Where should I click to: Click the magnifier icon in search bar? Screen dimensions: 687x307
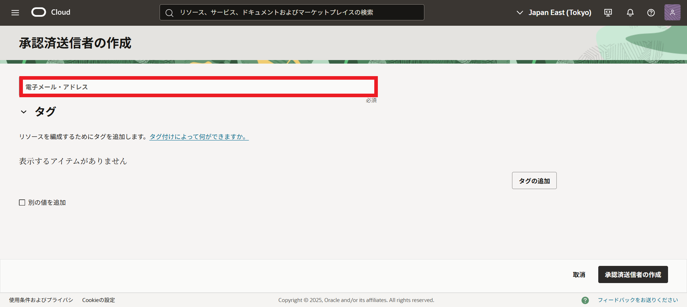click(169, 13)
